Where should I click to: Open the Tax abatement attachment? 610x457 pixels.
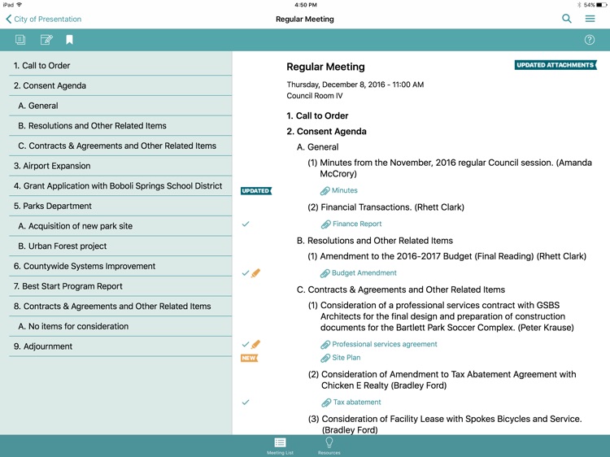357,403
